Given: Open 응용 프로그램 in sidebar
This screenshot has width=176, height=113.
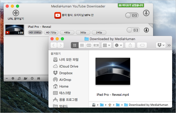Looking at the screenshot, I should pyautogui.click(x=69, y=100).
